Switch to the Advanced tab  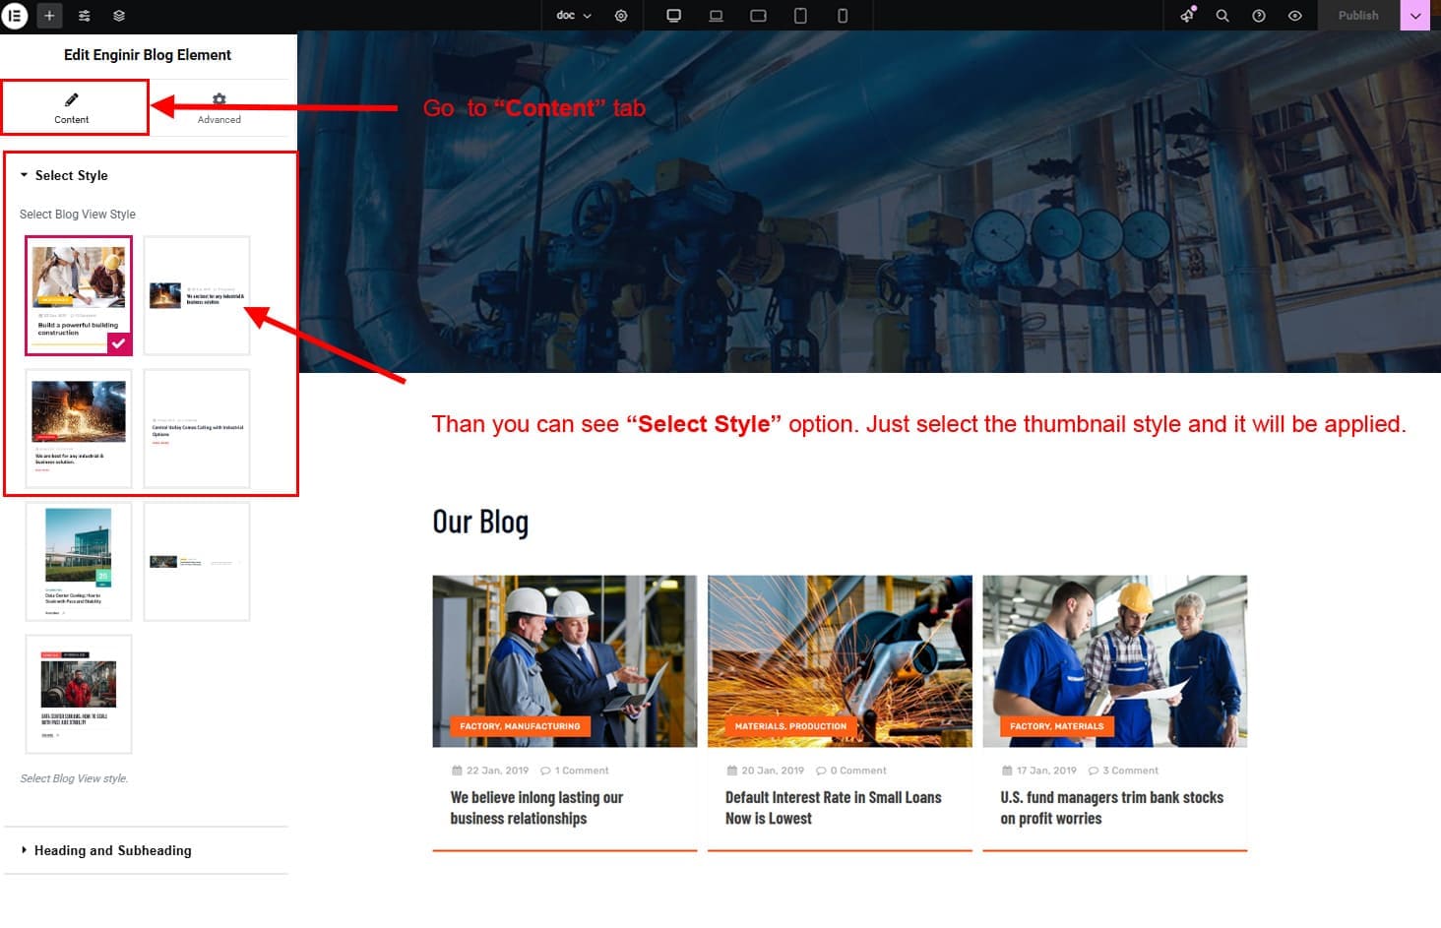pos(219,107)
